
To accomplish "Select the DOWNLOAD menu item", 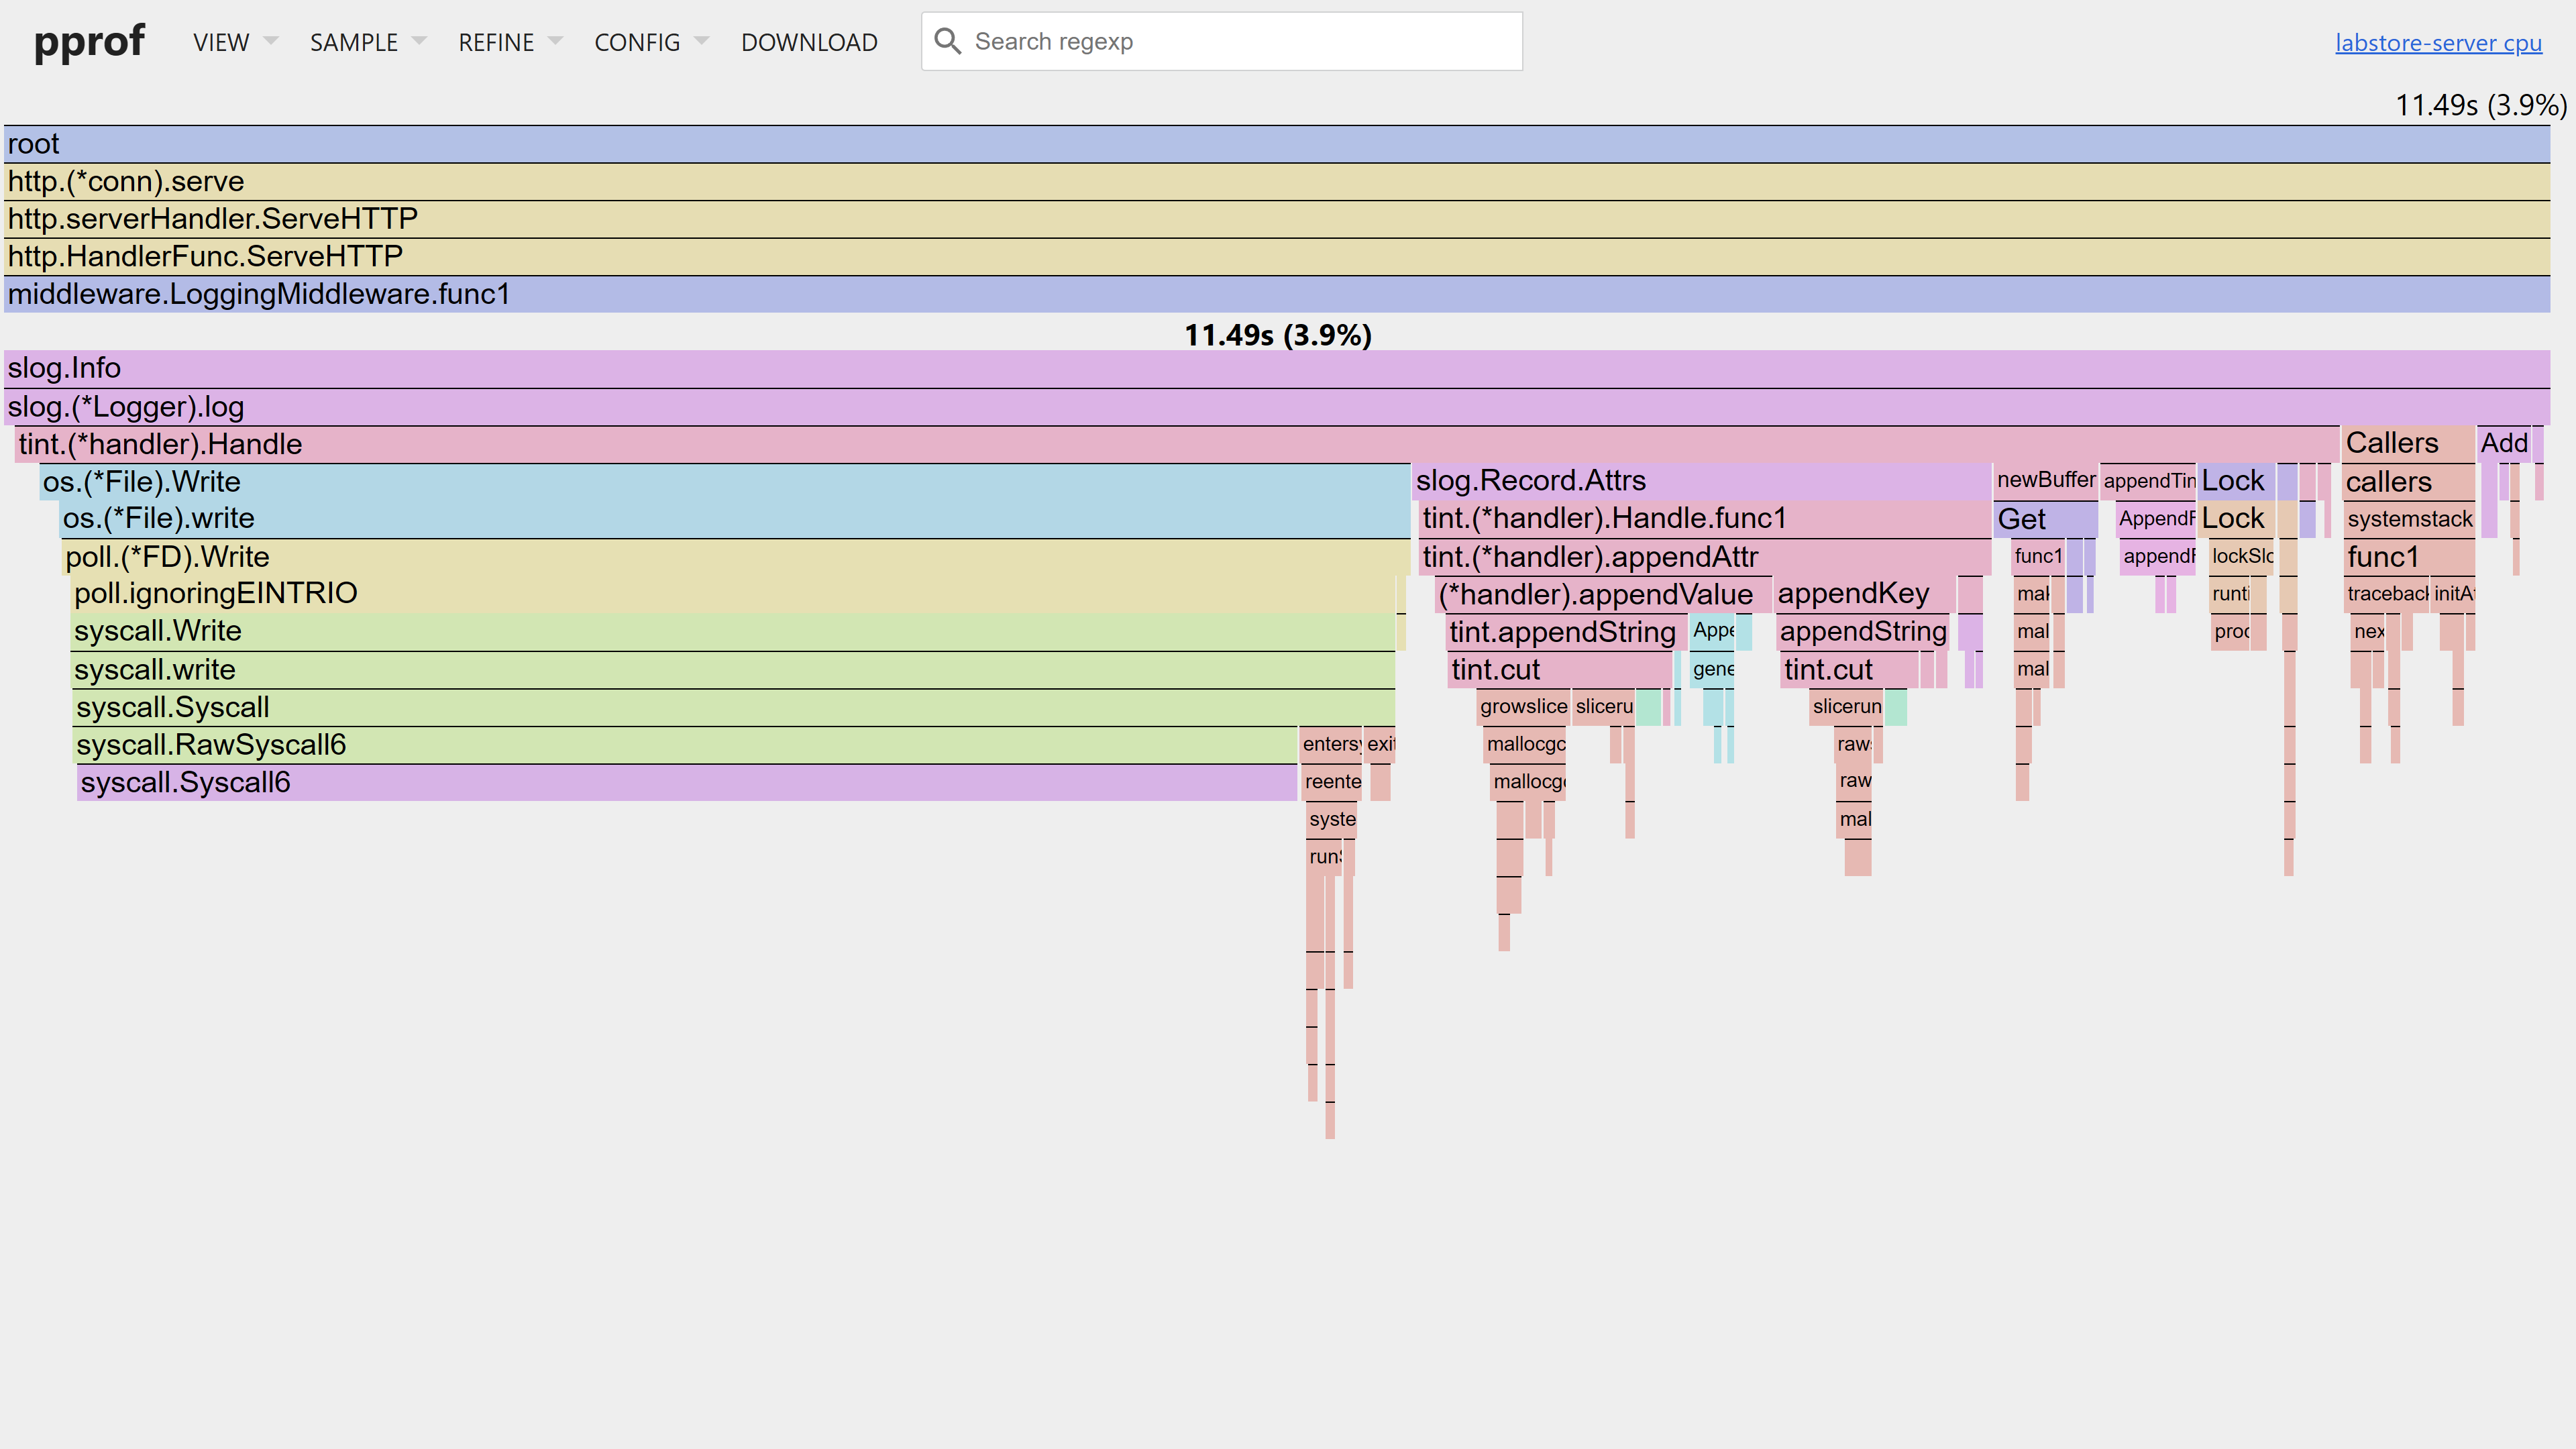I will pos(809,42).
